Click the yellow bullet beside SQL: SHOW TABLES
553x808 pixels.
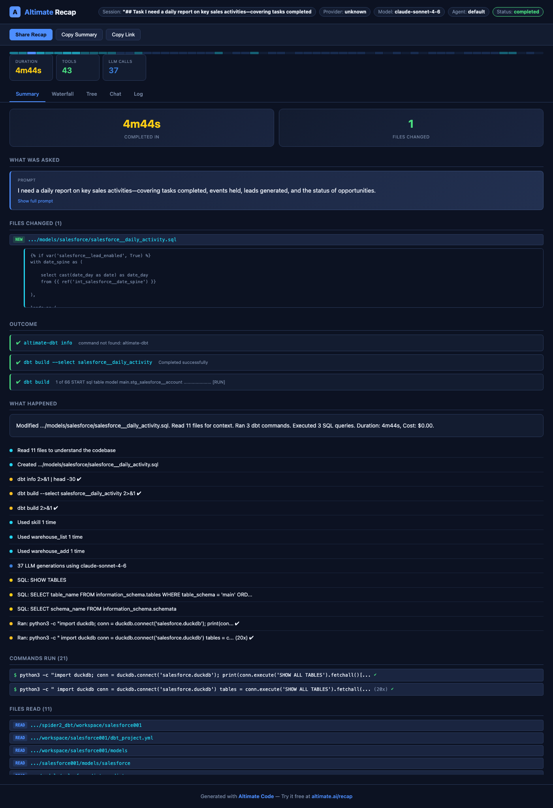tap(11, 580)
